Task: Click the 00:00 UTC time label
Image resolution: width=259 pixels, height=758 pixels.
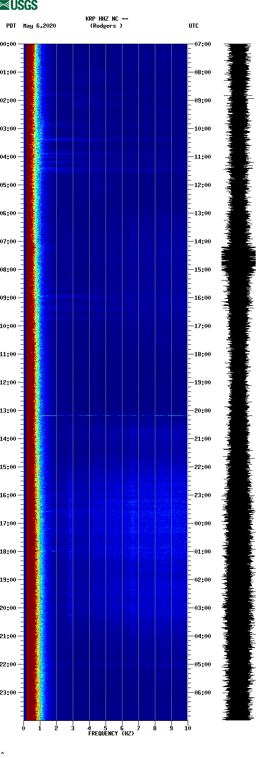Action: click(x=203, y=524)
